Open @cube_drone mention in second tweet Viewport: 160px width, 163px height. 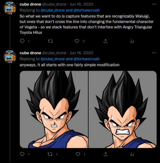point(52,59)
